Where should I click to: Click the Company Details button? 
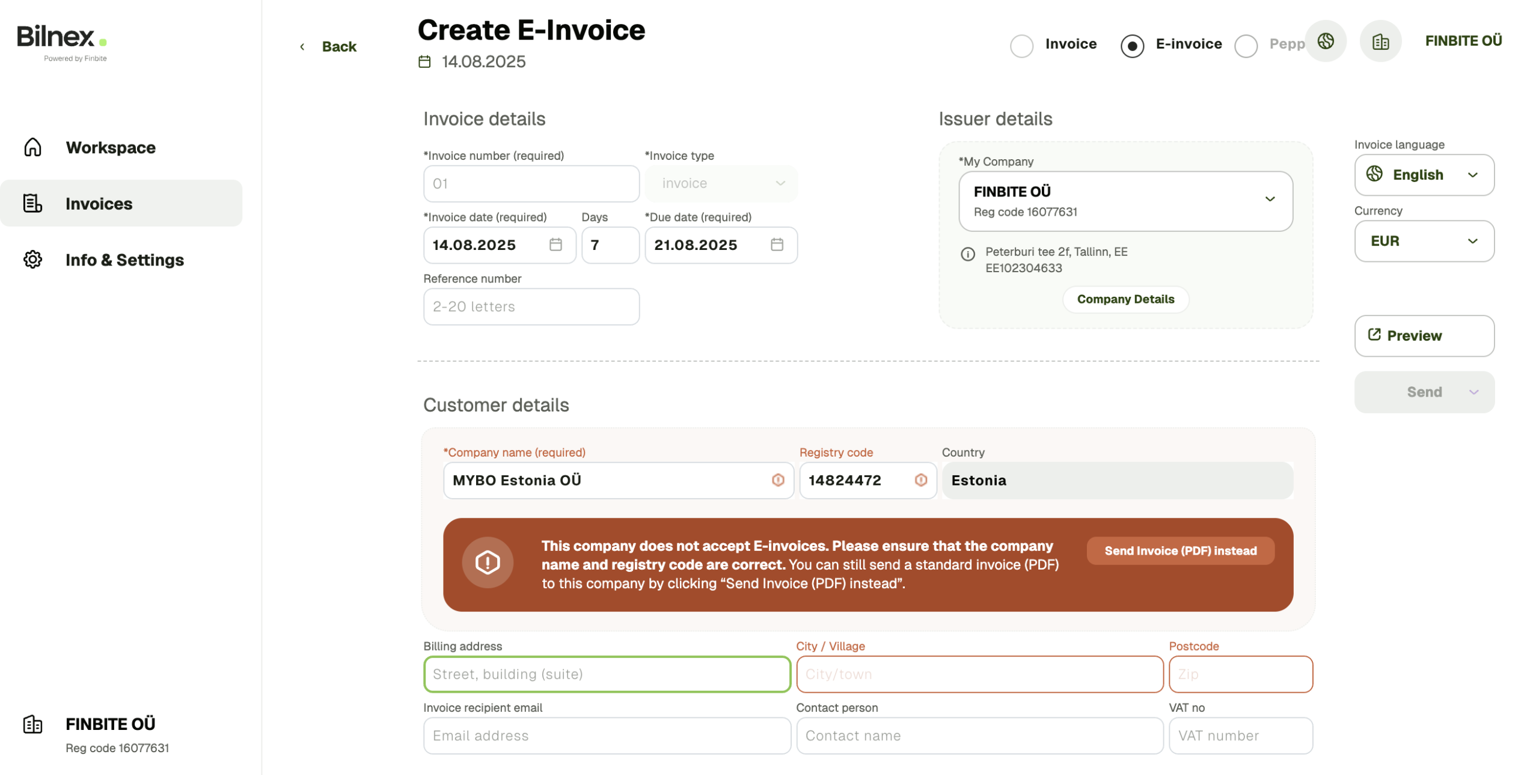(x=1127, y=300)
